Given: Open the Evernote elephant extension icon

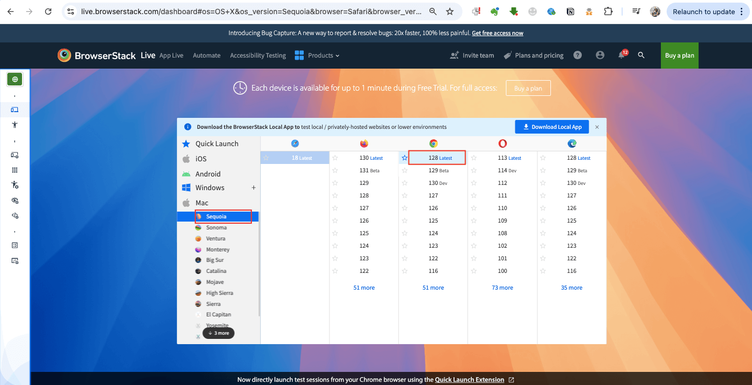Looking at the screenshot, I should [x=495, y=12].
